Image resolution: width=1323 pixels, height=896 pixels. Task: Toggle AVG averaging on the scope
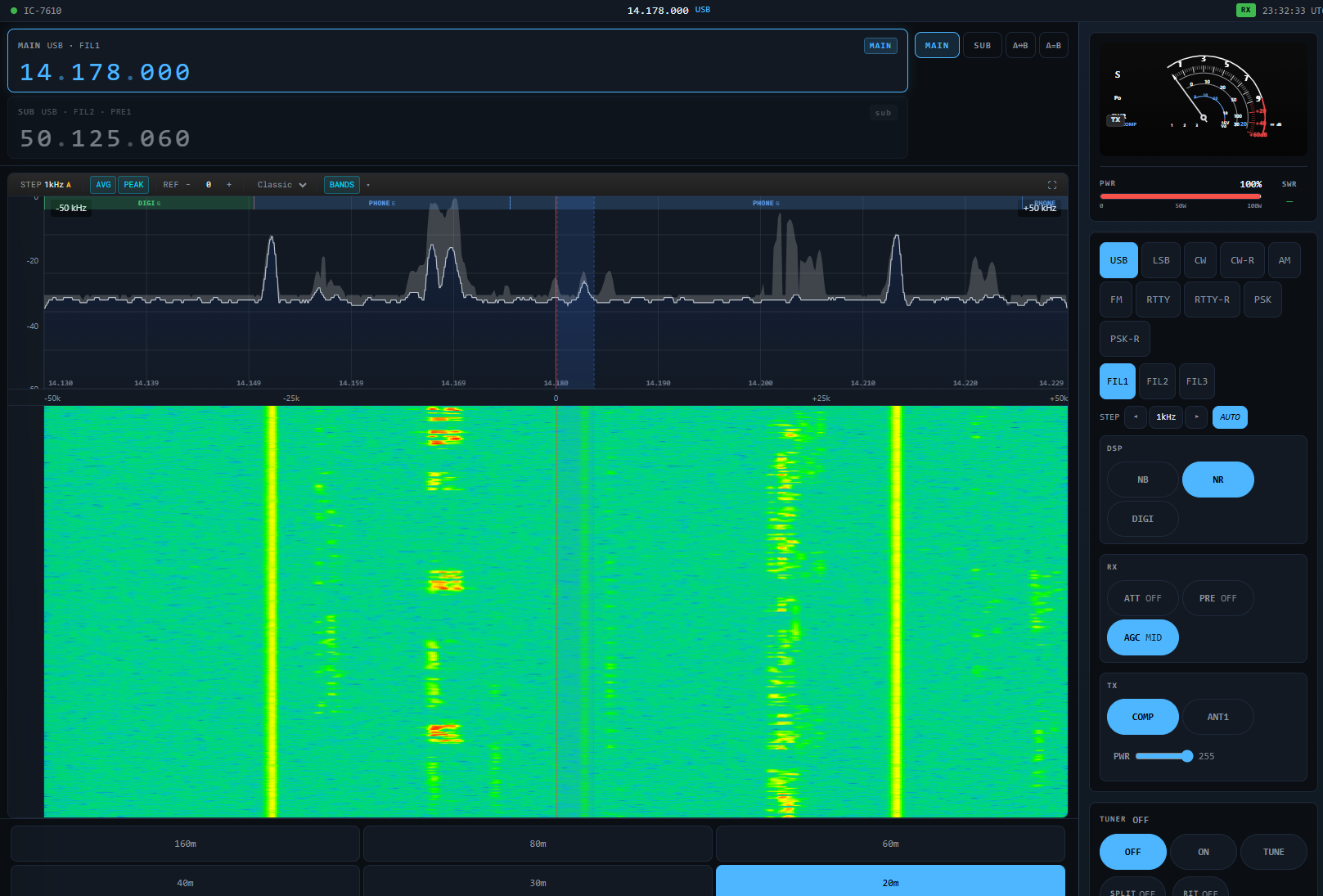click(103, 185)
